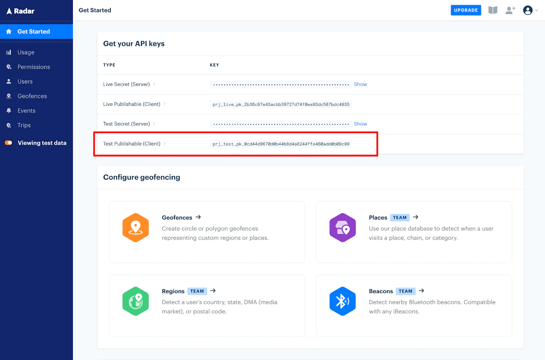
Task: Show the Live Secret server key
Action: click(360, 84)
